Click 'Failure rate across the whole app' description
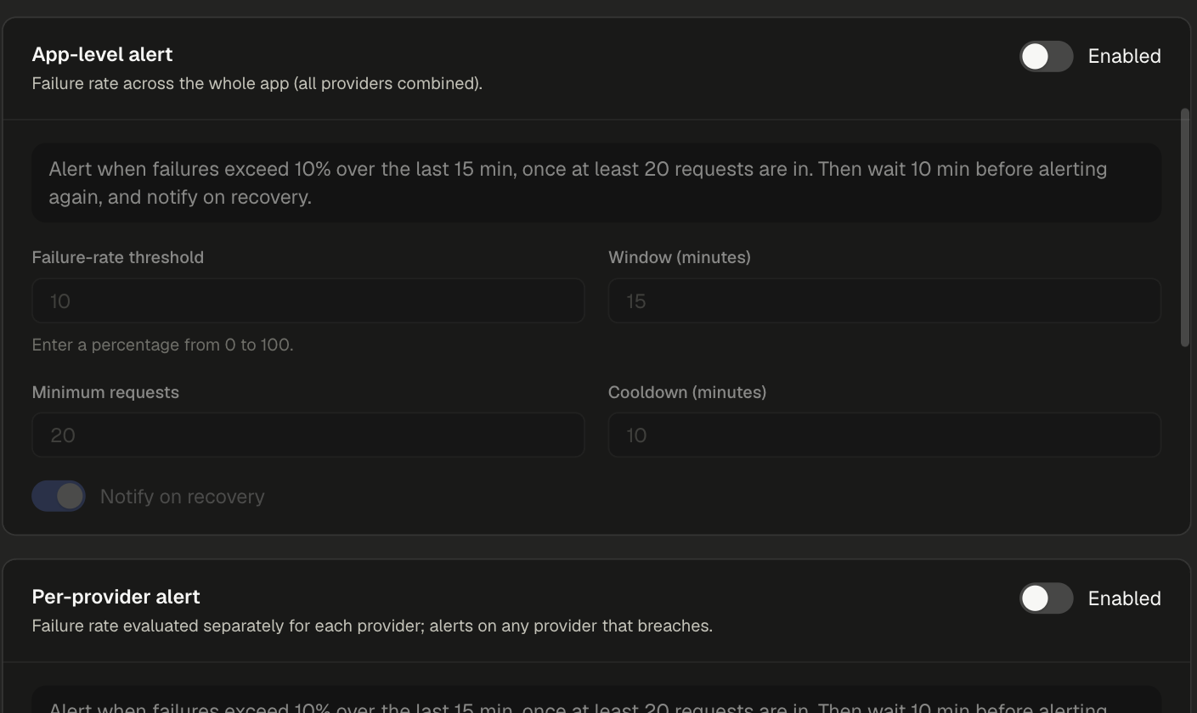The image size is (1197, 713). [257, 84]
